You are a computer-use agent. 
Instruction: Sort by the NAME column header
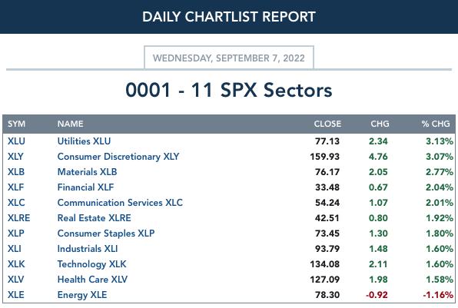[71, 124]
